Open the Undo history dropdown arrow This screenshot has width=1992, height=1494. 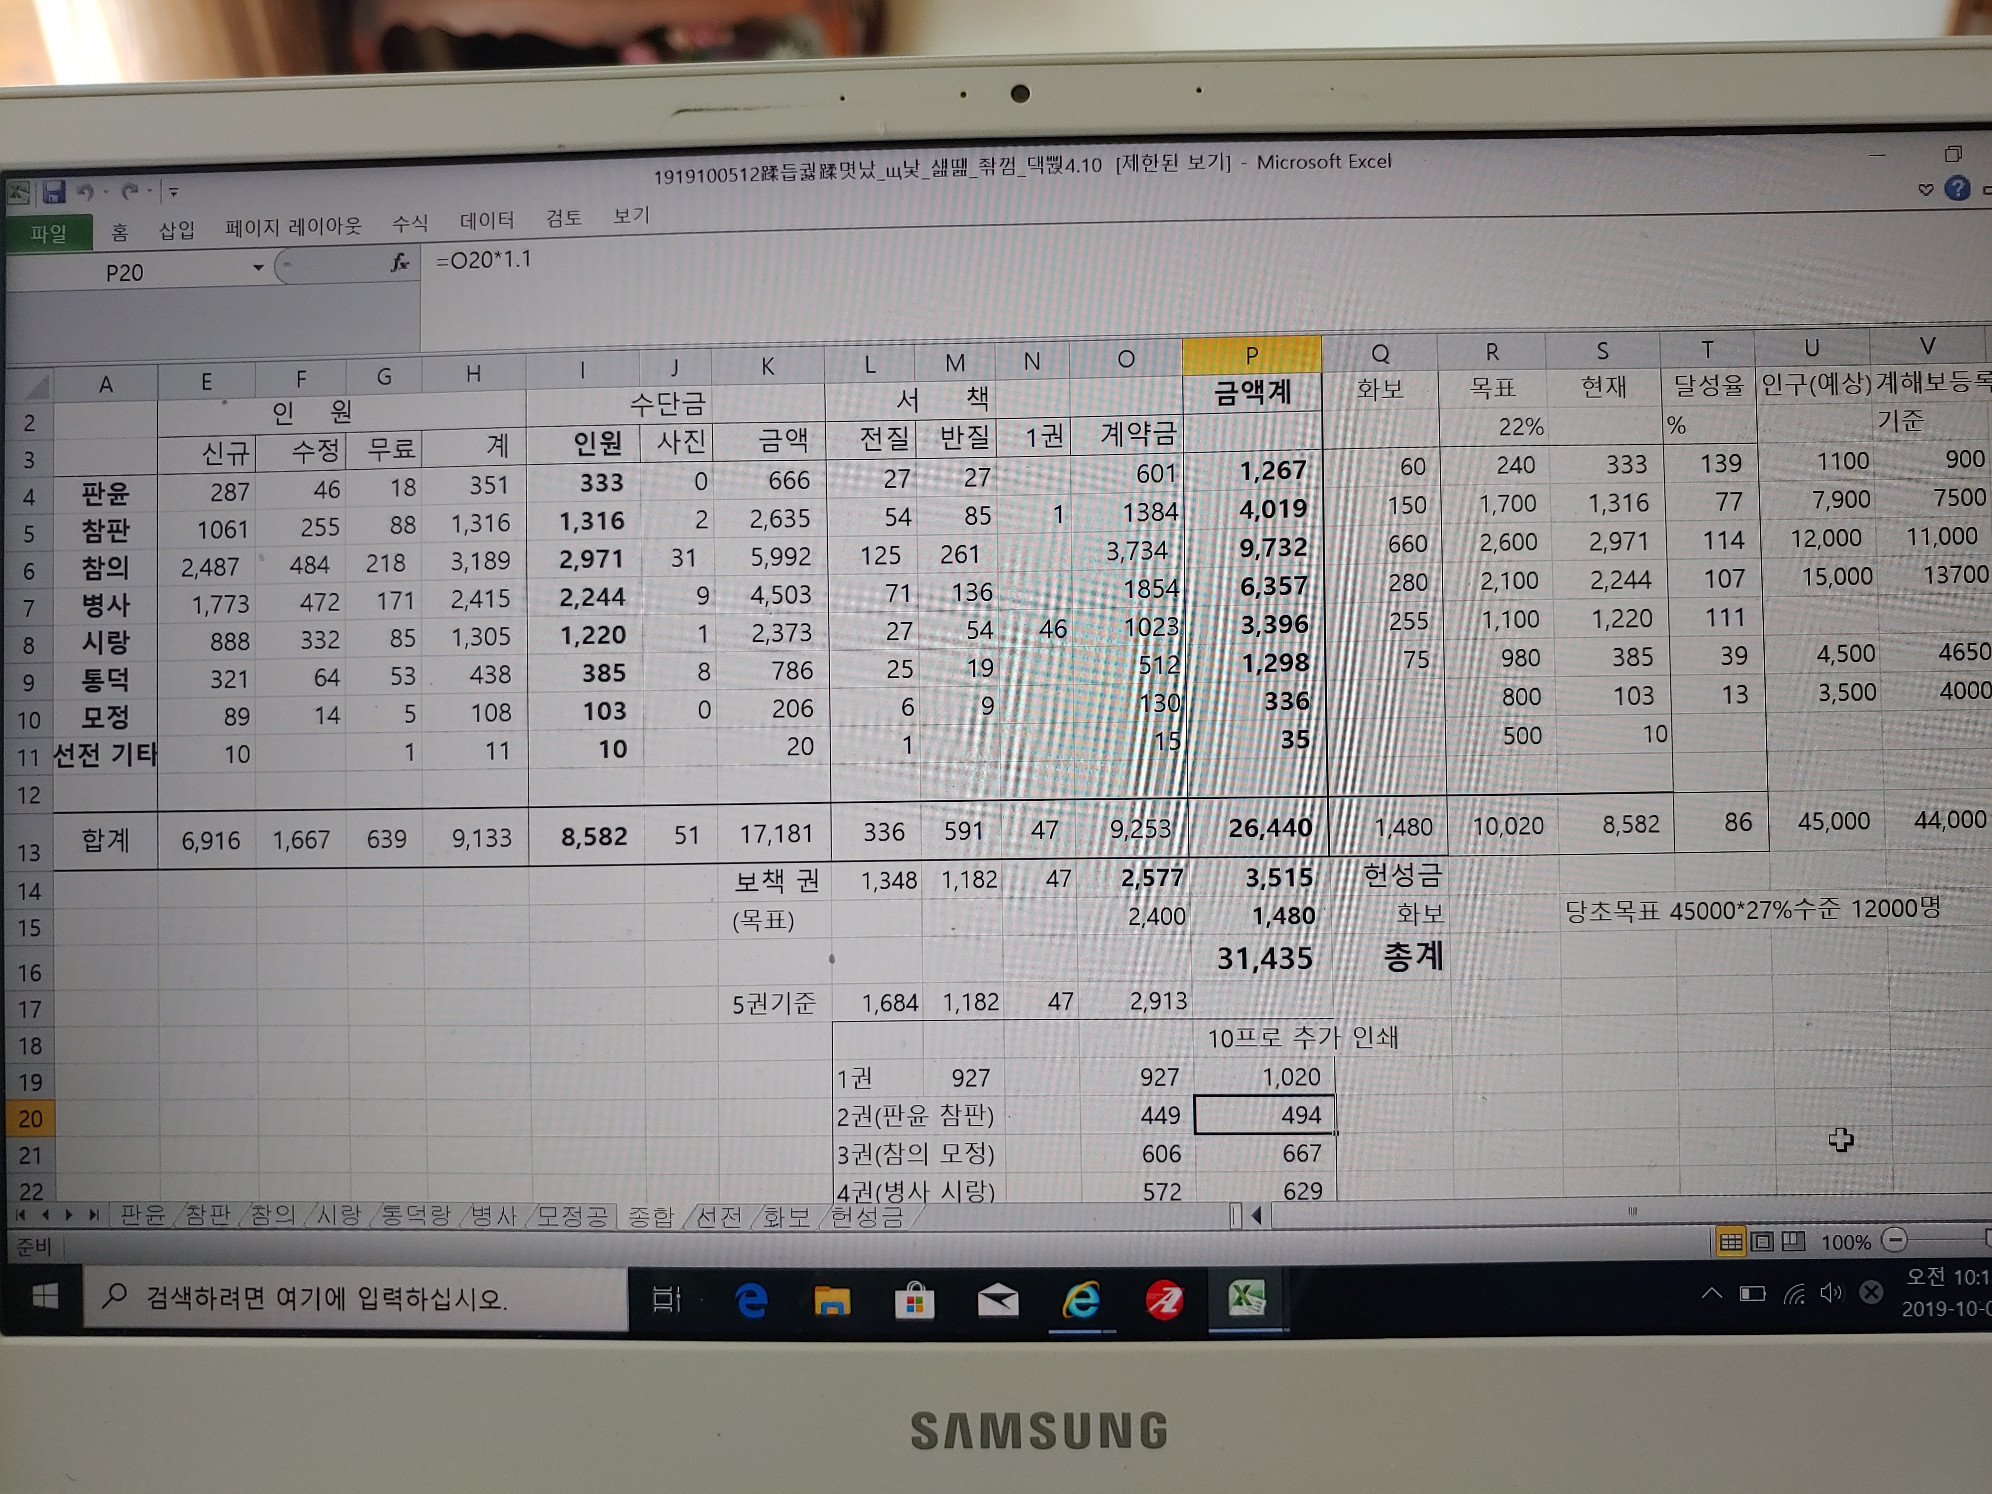pyautogui.click(x=105, y=192)
